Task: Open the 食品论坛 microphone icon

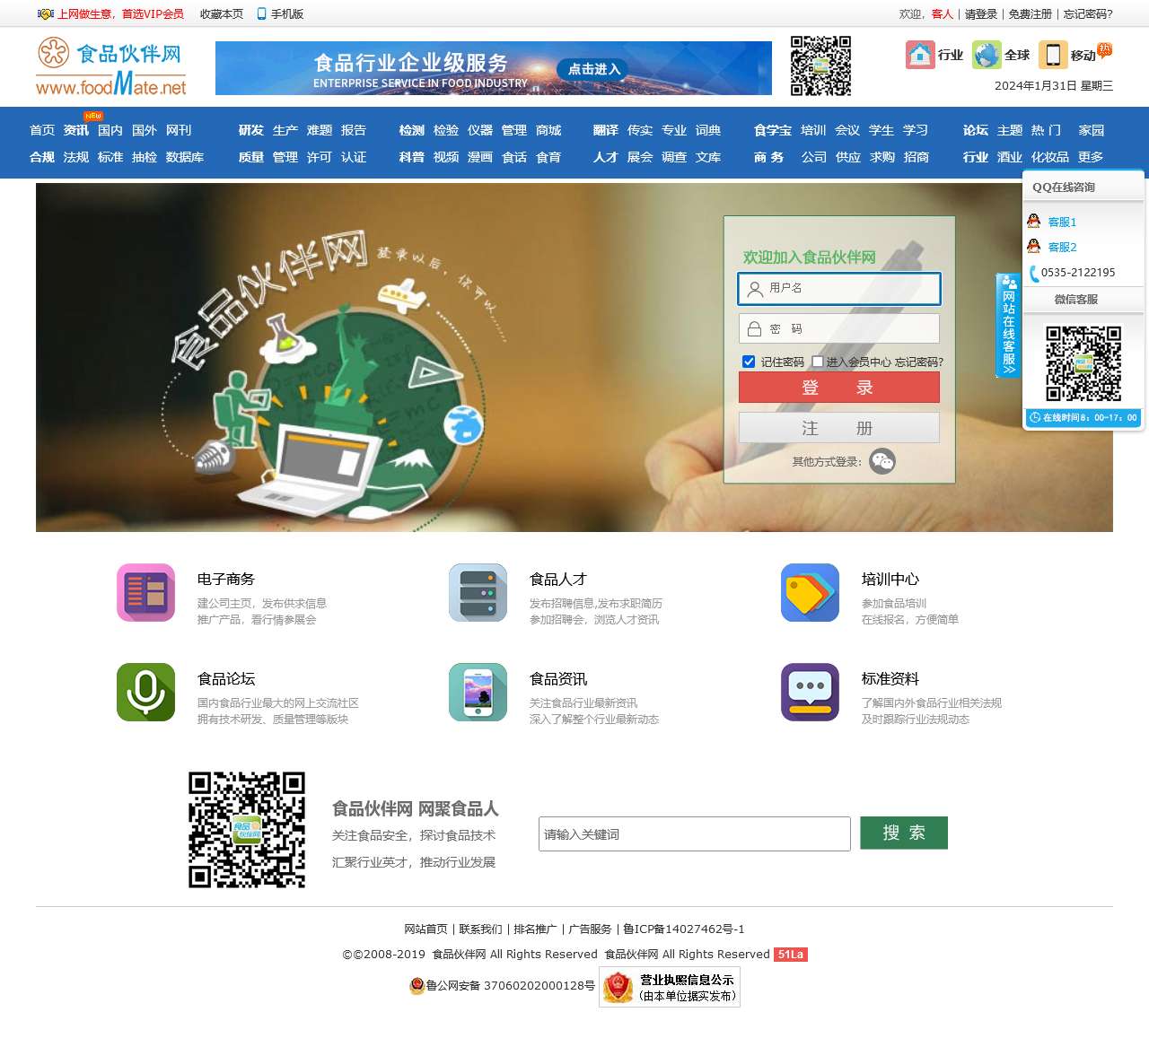Action: point(145,692)
